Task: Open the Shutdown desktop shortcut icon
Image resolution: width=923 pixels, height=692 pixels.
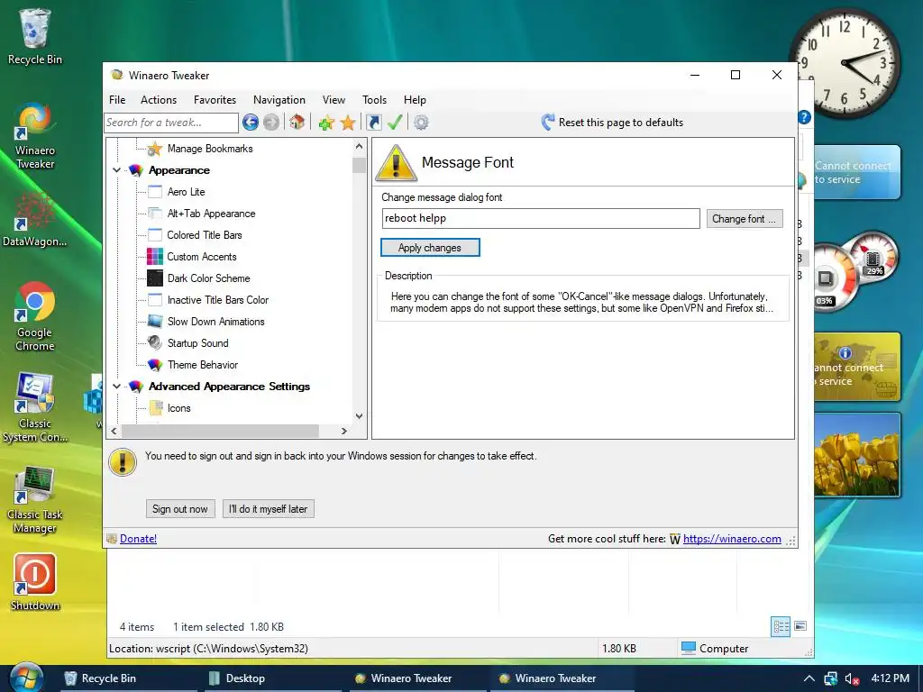Action: pos(35,574)
